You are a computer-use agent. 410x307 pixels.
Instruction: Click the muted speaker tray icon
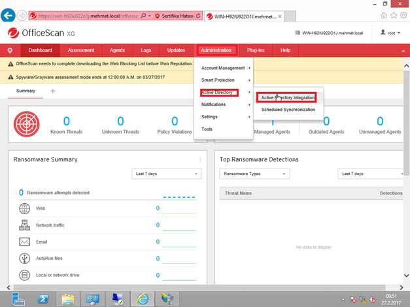coord(372,299)
